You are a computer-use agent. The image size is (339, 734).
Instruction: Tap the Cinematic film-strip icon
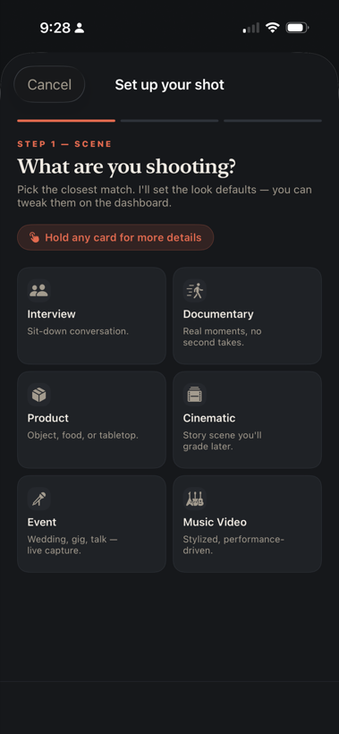click(x=194, y=395)
